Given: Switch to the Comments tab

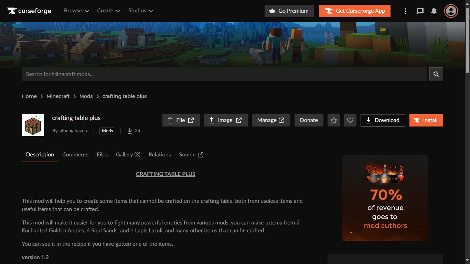Looking at the screenshot, I should click(75, 155).
